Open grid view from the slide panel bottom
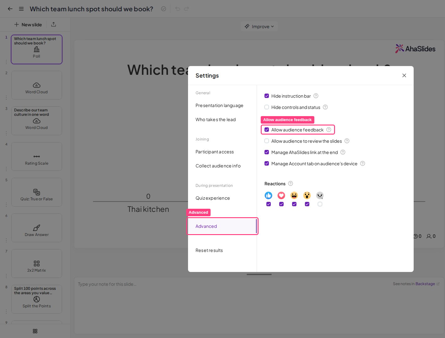 [35, 331]
